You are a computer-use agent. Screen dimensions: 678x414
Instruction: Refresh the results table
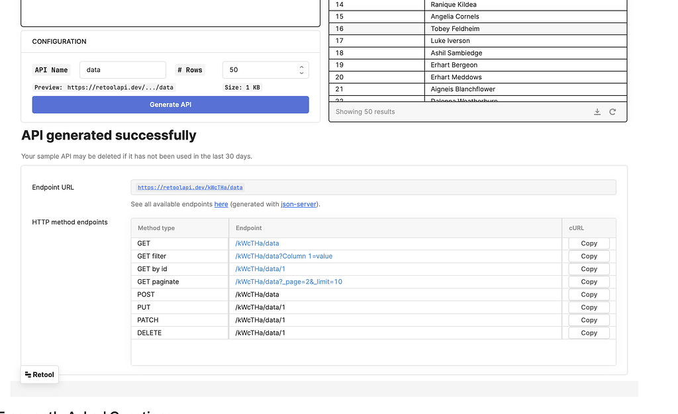click(x=612, y=112)
